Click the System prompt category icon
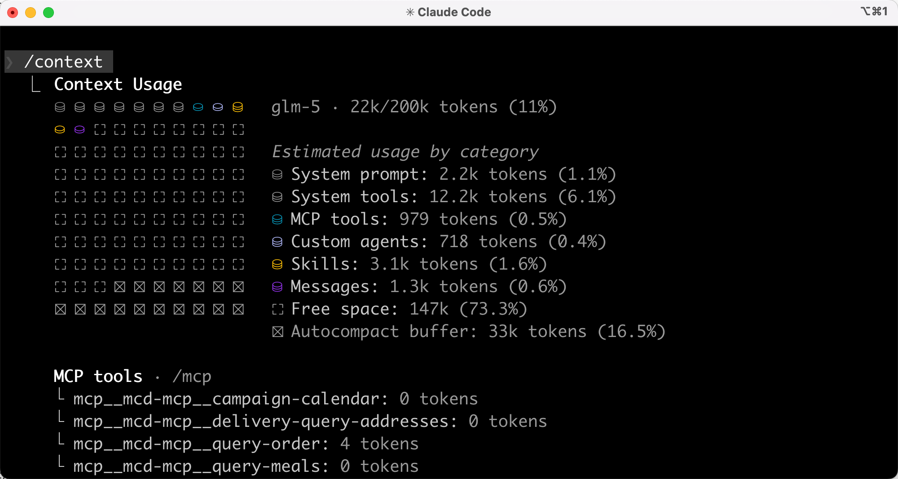Image resolution: width=898 pixels, height=479 pixels. tap(277, 174)
